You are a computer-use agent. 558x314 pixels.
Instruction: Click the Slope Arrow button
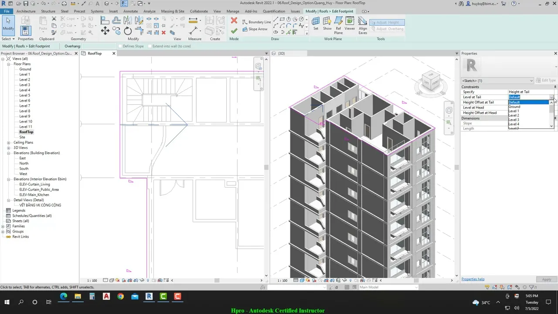(x=255, y=29)
